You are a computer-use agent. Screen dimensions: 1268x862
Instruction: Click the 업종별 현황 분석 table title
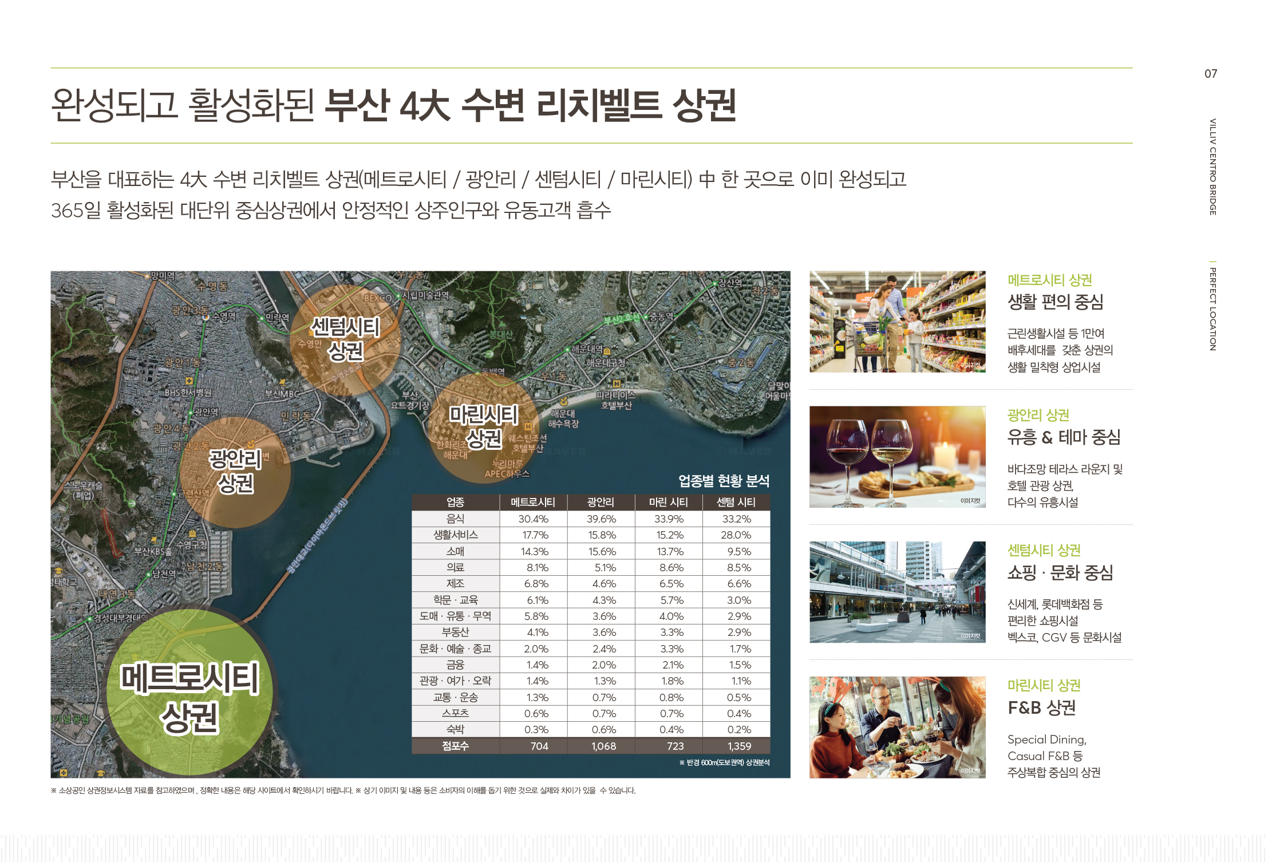724,481
